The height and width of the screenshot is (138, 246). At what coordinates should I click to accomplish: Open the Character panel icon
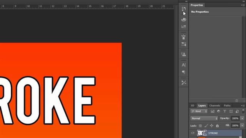point(184,65)
